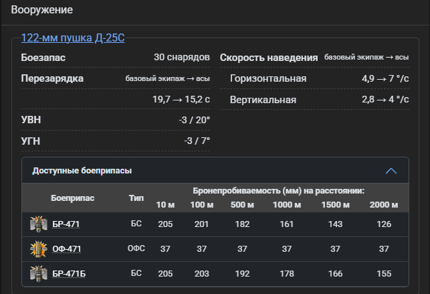Click БР-471 penetration value 182
430x294 pixels.
point(242,224)
